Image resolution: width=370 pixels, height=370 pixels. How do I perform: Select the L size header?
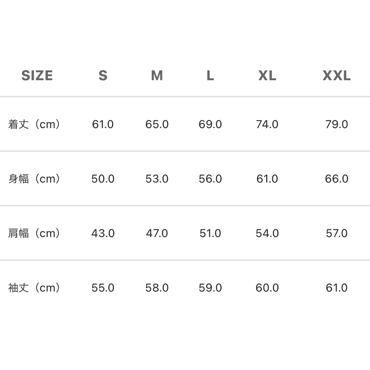pyautogui.click(x=210, y=76)
